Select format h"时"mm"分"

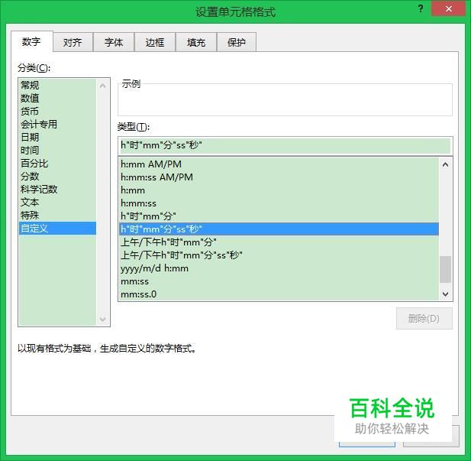pyautogui.click(x=279, y=216)
